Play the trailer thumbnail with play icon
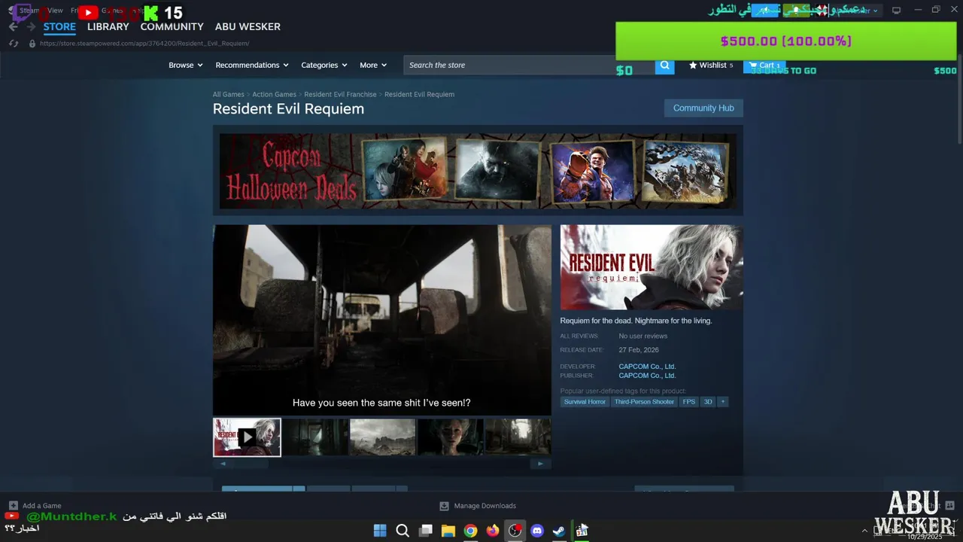The width and height of the screenshot is (963, 542). (x=247, y=437)
